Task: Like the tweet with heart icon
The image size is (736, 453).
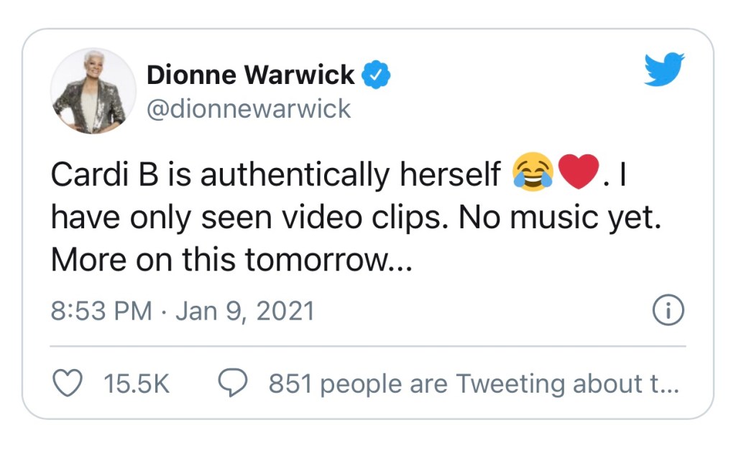Action: pyautogui.click(x=68, y=385)
